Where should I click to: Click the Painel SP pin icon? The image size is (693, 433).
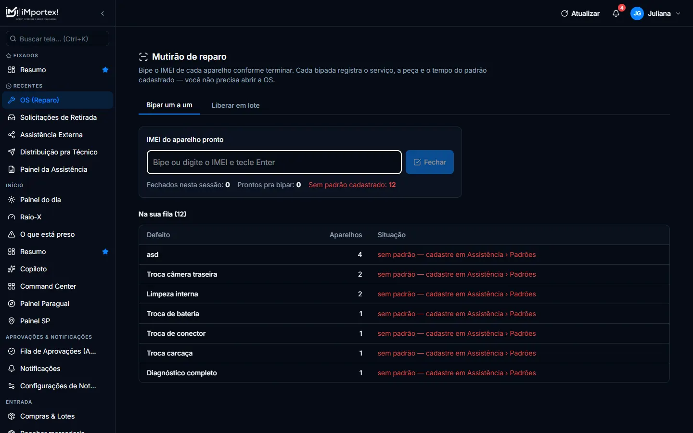point(12,321)
